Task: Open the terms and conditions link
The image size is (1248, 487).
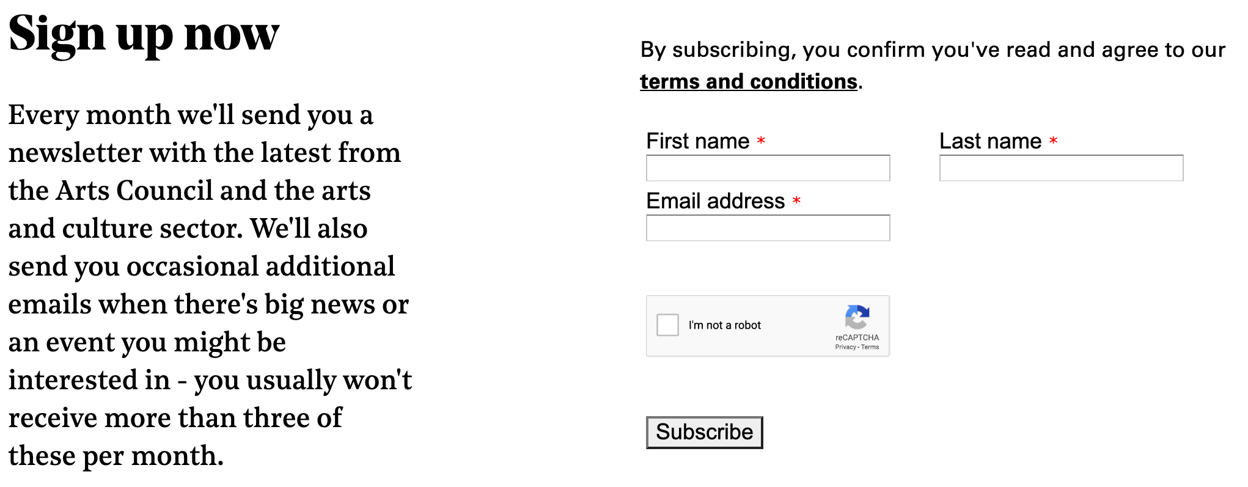Action: pyautogui.click(x=747, y=81)
